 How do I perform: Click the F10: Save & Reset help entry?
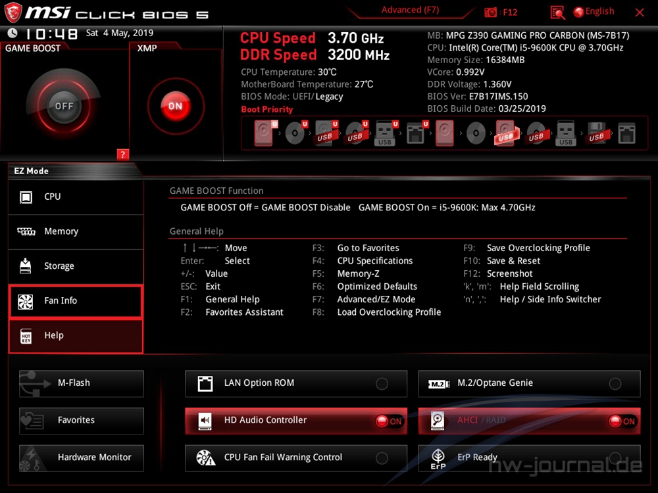[502, 261]
